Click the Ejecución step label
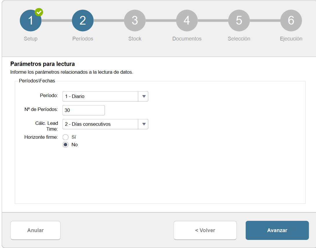 (291, 39)
